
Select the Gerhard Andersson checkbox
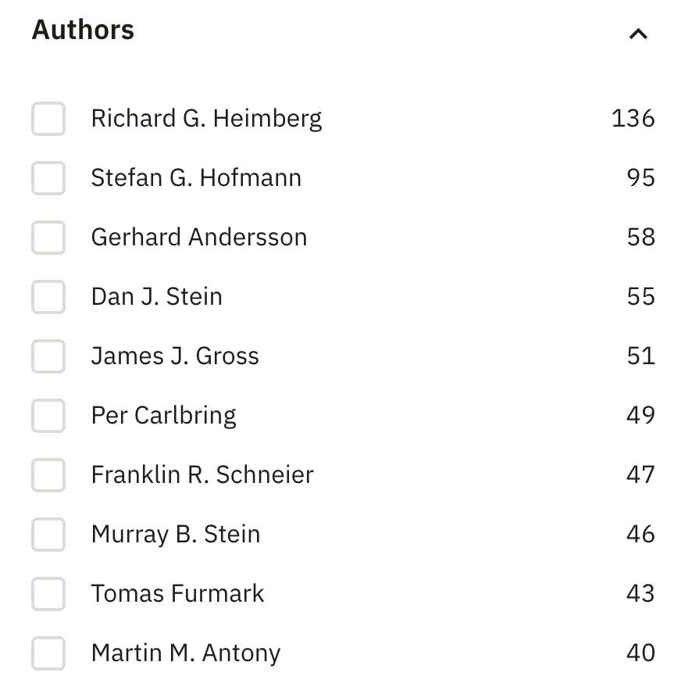pos(48,238)
